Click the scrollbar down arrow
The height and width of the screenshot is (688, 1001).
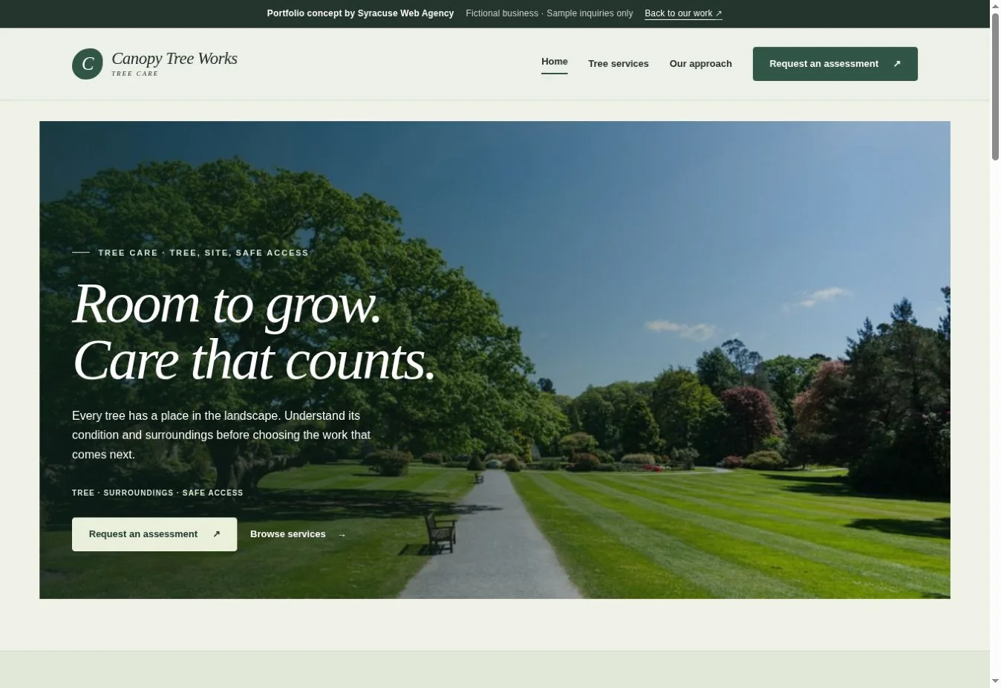pos(995,681)
